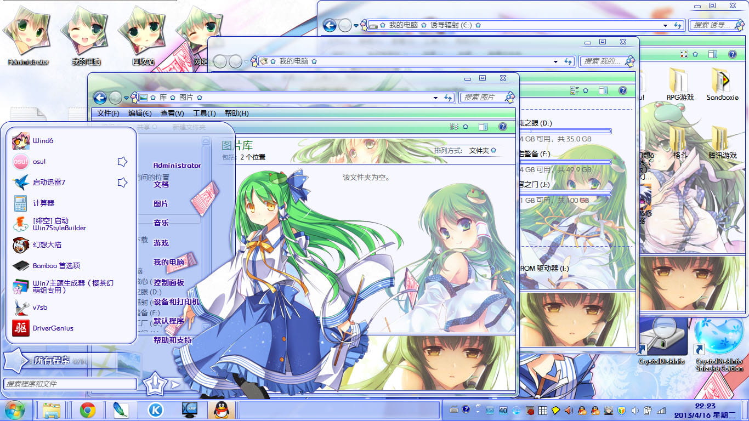Image resolution: width=749 pixels, height=421 pixels.
Task: Open QQ from the taskbar
Action: (220, 409)
